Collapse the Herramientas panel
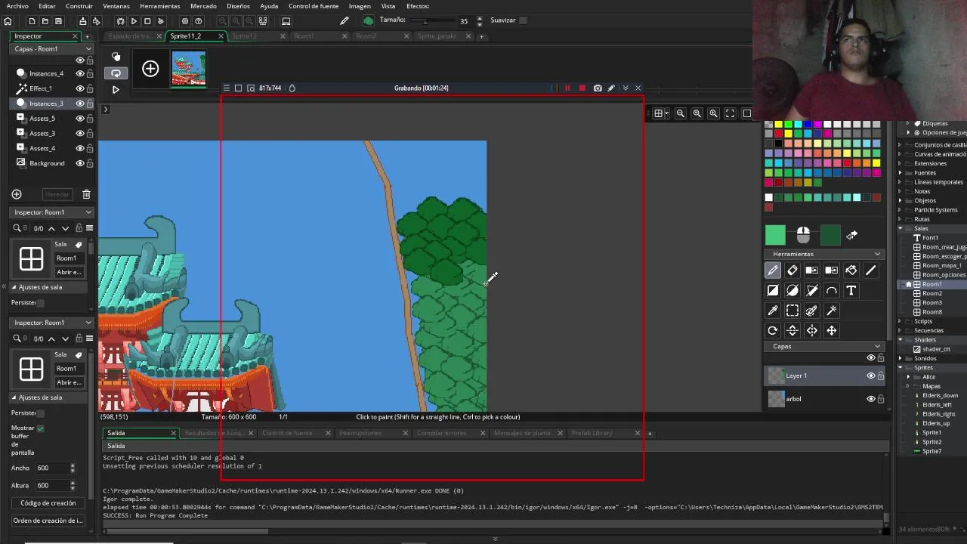This screenshot has height=544, width=967. click(x=877, y=254)
